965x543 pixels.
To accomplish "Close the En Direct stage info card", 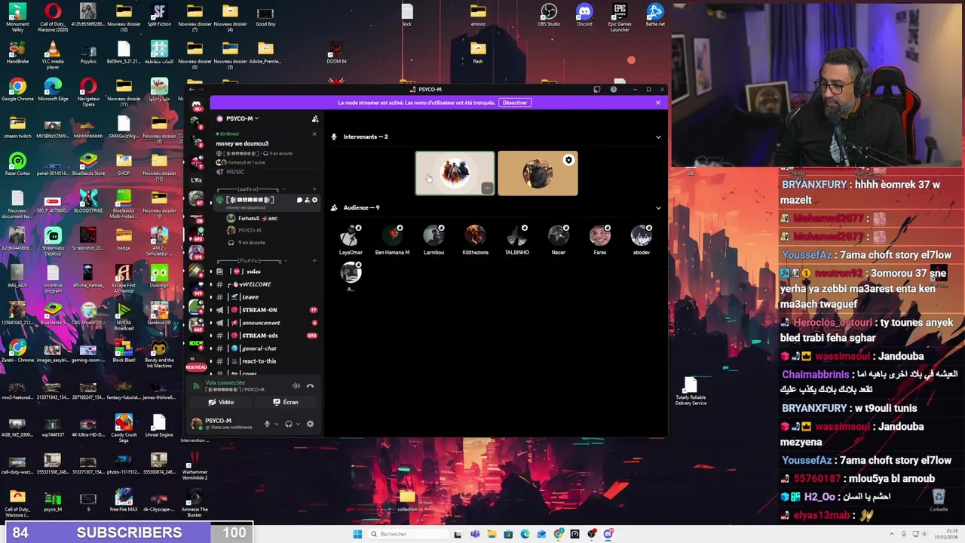I will coord(314,134).
